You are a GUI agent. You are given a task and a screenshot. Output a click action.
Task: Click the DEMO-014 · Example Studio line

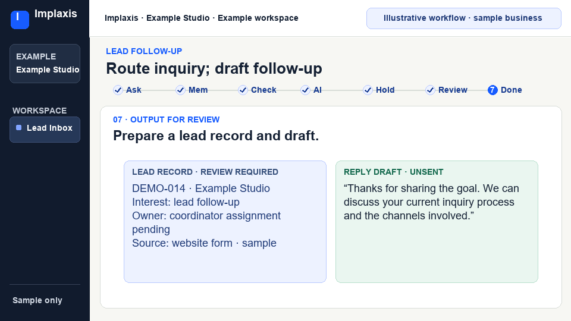(201, 188)
